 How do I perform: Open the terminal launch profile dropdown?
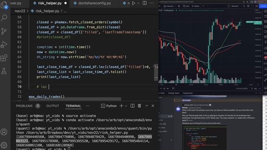(126, 106)
